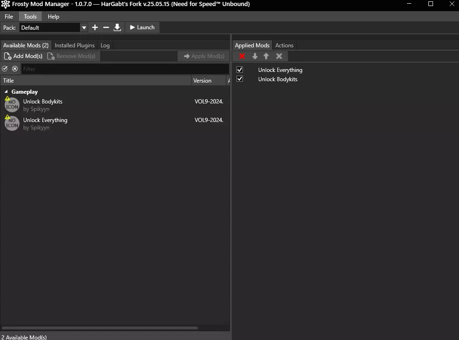
Task: Click the Unlock Bodykits NO ICON thumbnail
Action: pyautogui.click(x=12, y=104)
